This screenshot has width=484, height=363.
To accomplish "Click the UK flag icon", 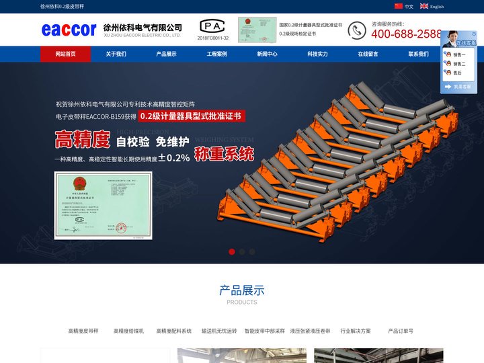I will coord(424,6).
